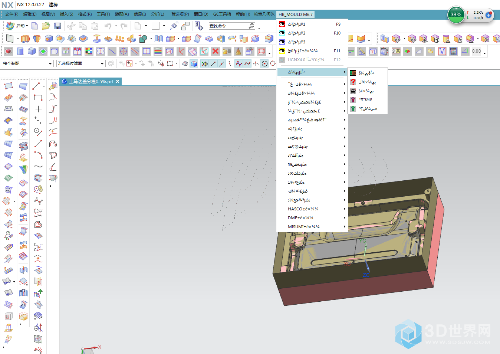Open the 插入(S) menu
The image size is (500, 354).
[x=66, y=14]
